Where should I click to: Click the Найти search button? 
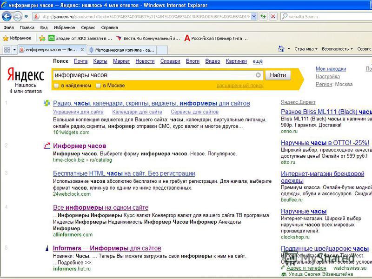(278, 75)
